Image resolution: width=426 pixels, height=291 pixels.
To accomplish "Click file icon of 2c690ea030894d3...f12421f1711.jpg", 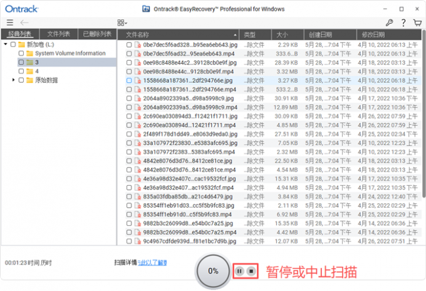I will point(138,117).
